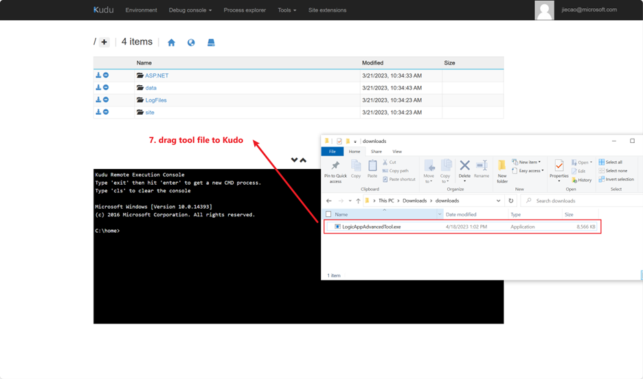Delete the site folder
This screenshot has width=643, height=379.
tap(106, 113)
